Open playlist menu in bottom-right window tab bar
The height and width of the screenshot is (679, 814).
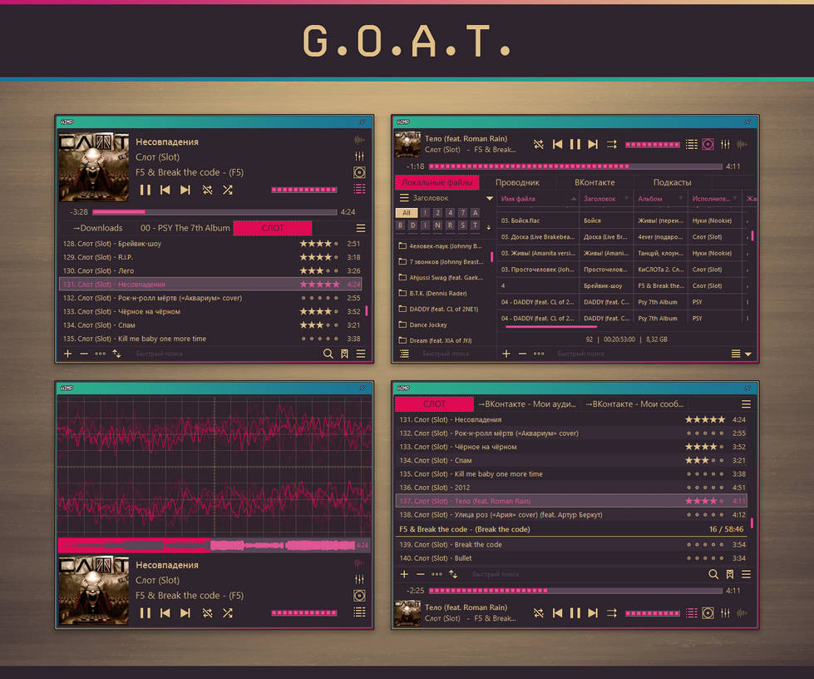746,404
